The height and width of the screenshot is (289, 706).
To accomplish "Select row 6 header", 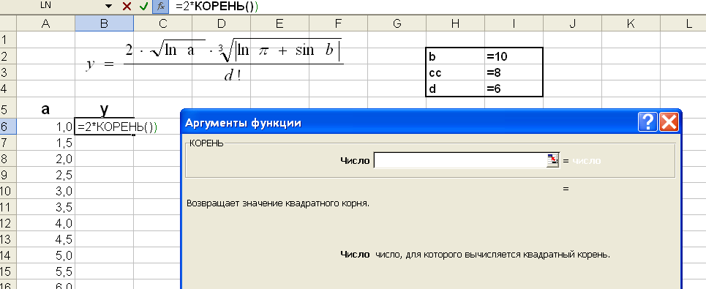I will pyautogui.click(x=7, y=127).
